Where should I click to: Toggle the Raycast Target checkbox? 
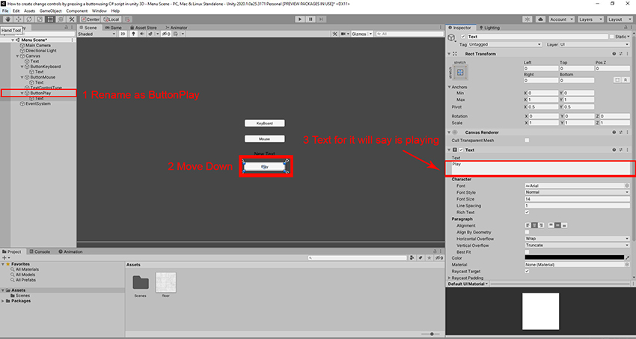[527, 272]
